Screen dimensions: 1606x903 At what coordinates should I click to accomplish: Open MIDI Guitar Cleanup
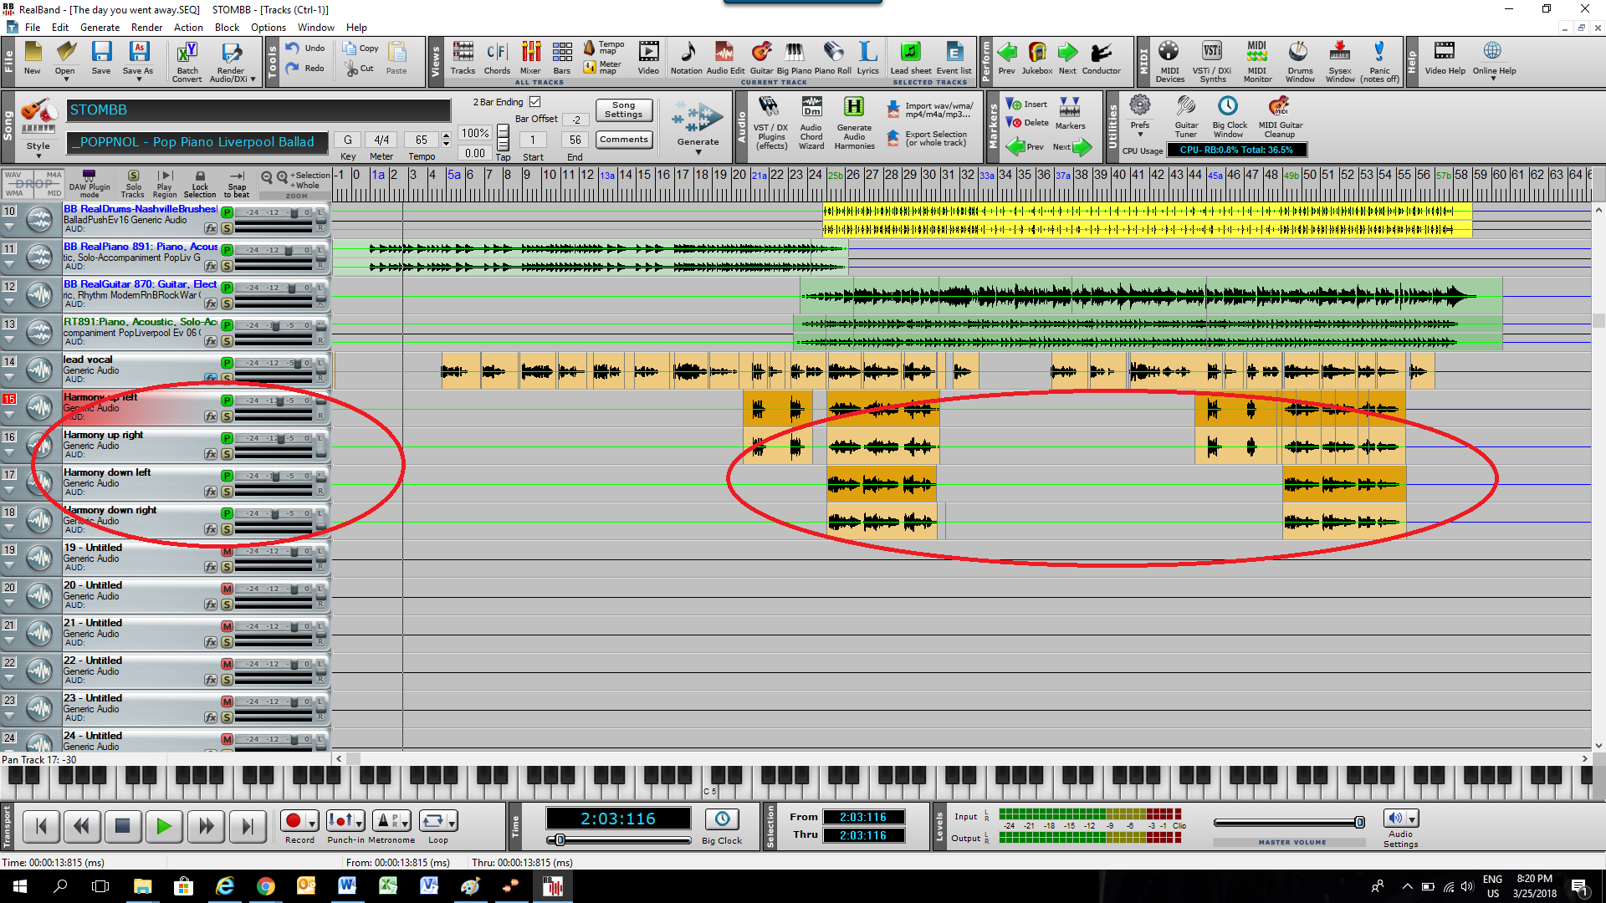(1280, 117)
